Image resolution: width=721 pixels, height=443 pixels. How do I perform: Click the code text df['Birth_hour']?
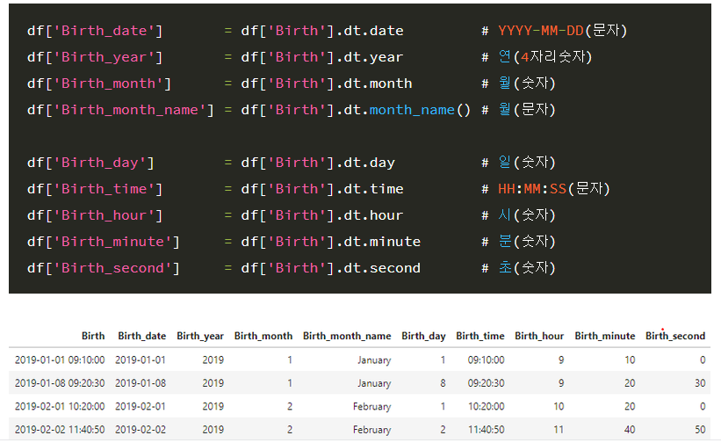(x=95, y=215)
